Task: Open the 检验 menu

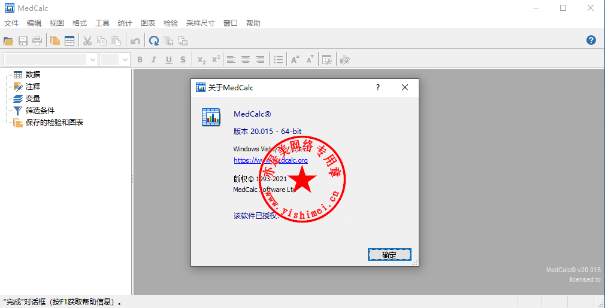Action: (171, 23)
